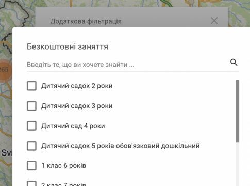The width and height of the screenshot is (250, 186).
Task: Toggle the 1 клас 6 років checkbox
Action: point(31,166)
